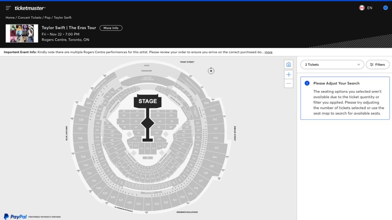
Task: Click the Eras Tour event thumbnail
Action: pos(22,33)
